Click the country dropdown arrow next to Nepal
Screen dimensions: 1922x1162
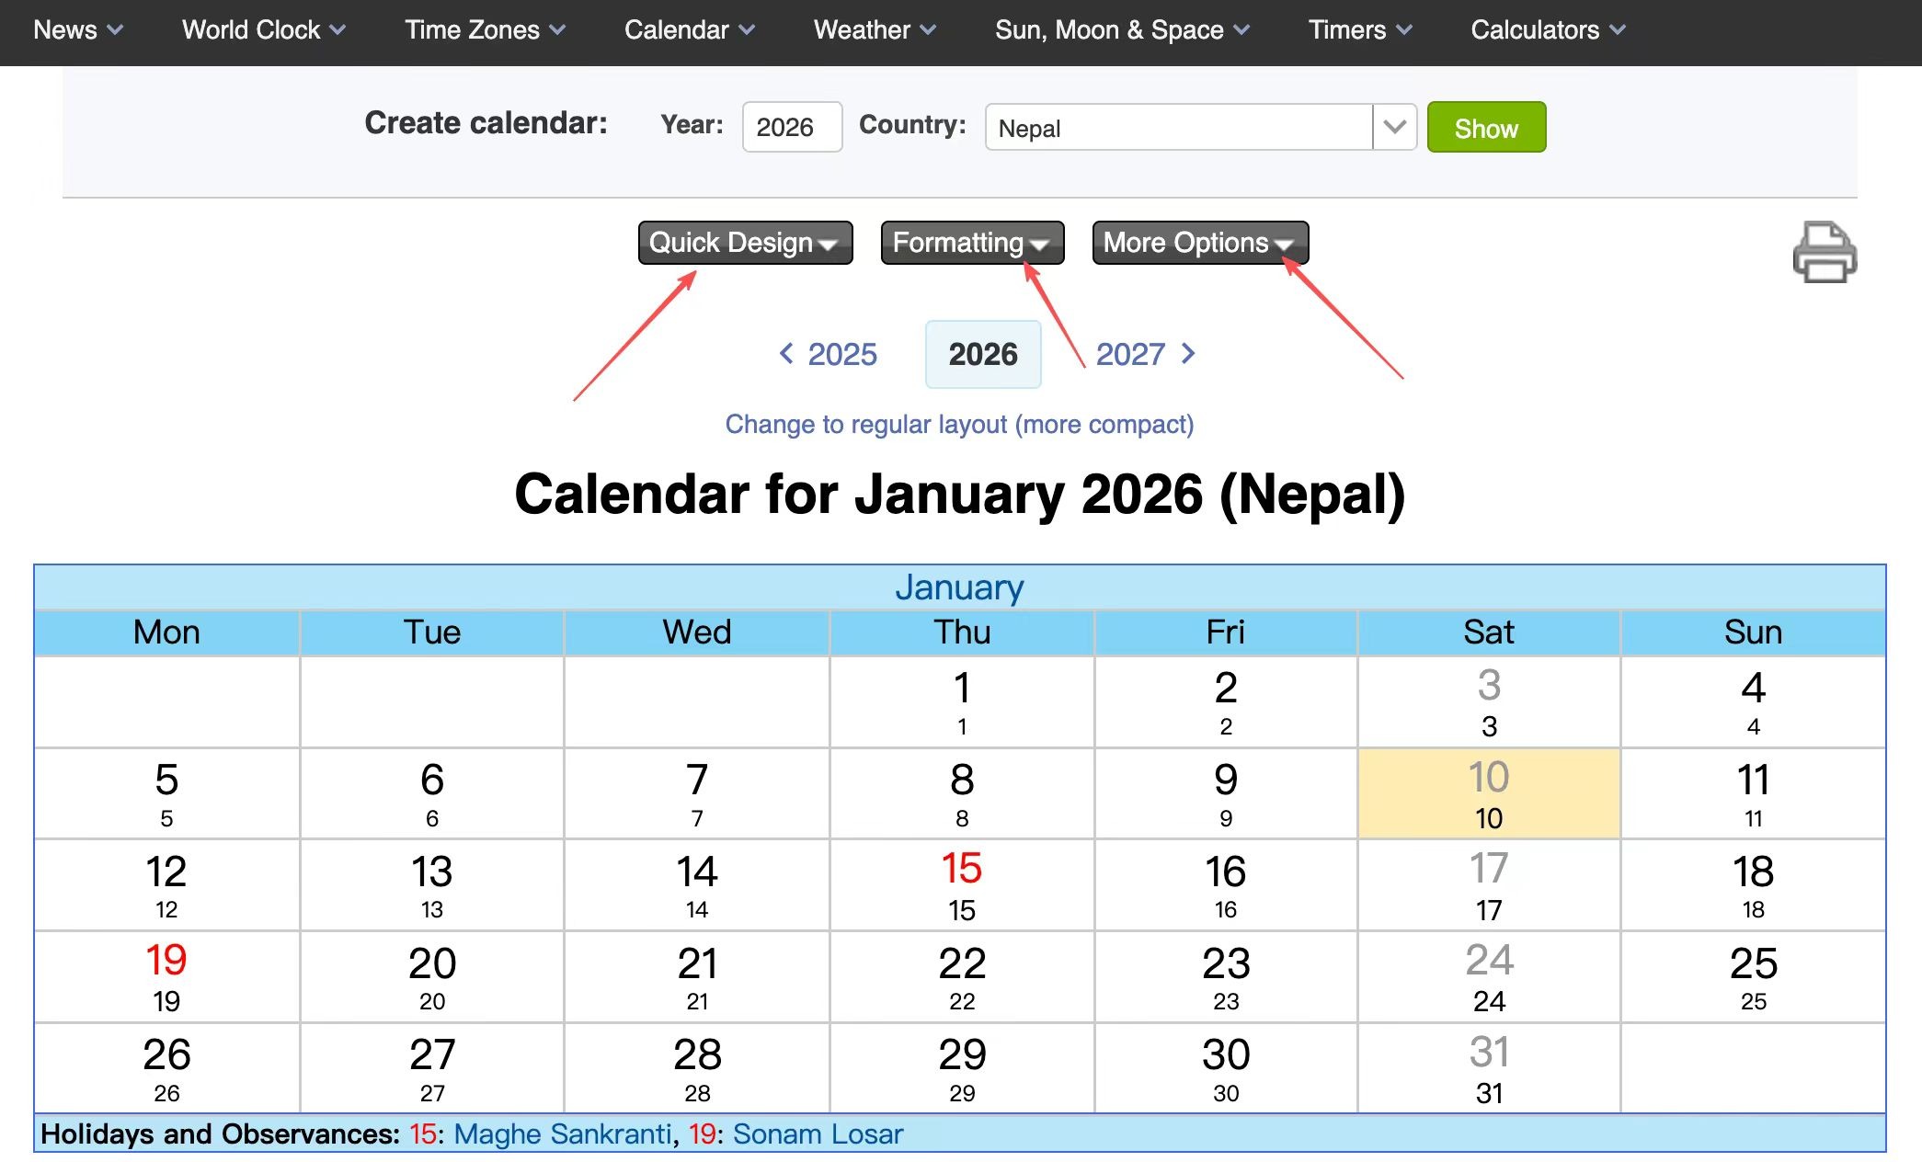1393,127
